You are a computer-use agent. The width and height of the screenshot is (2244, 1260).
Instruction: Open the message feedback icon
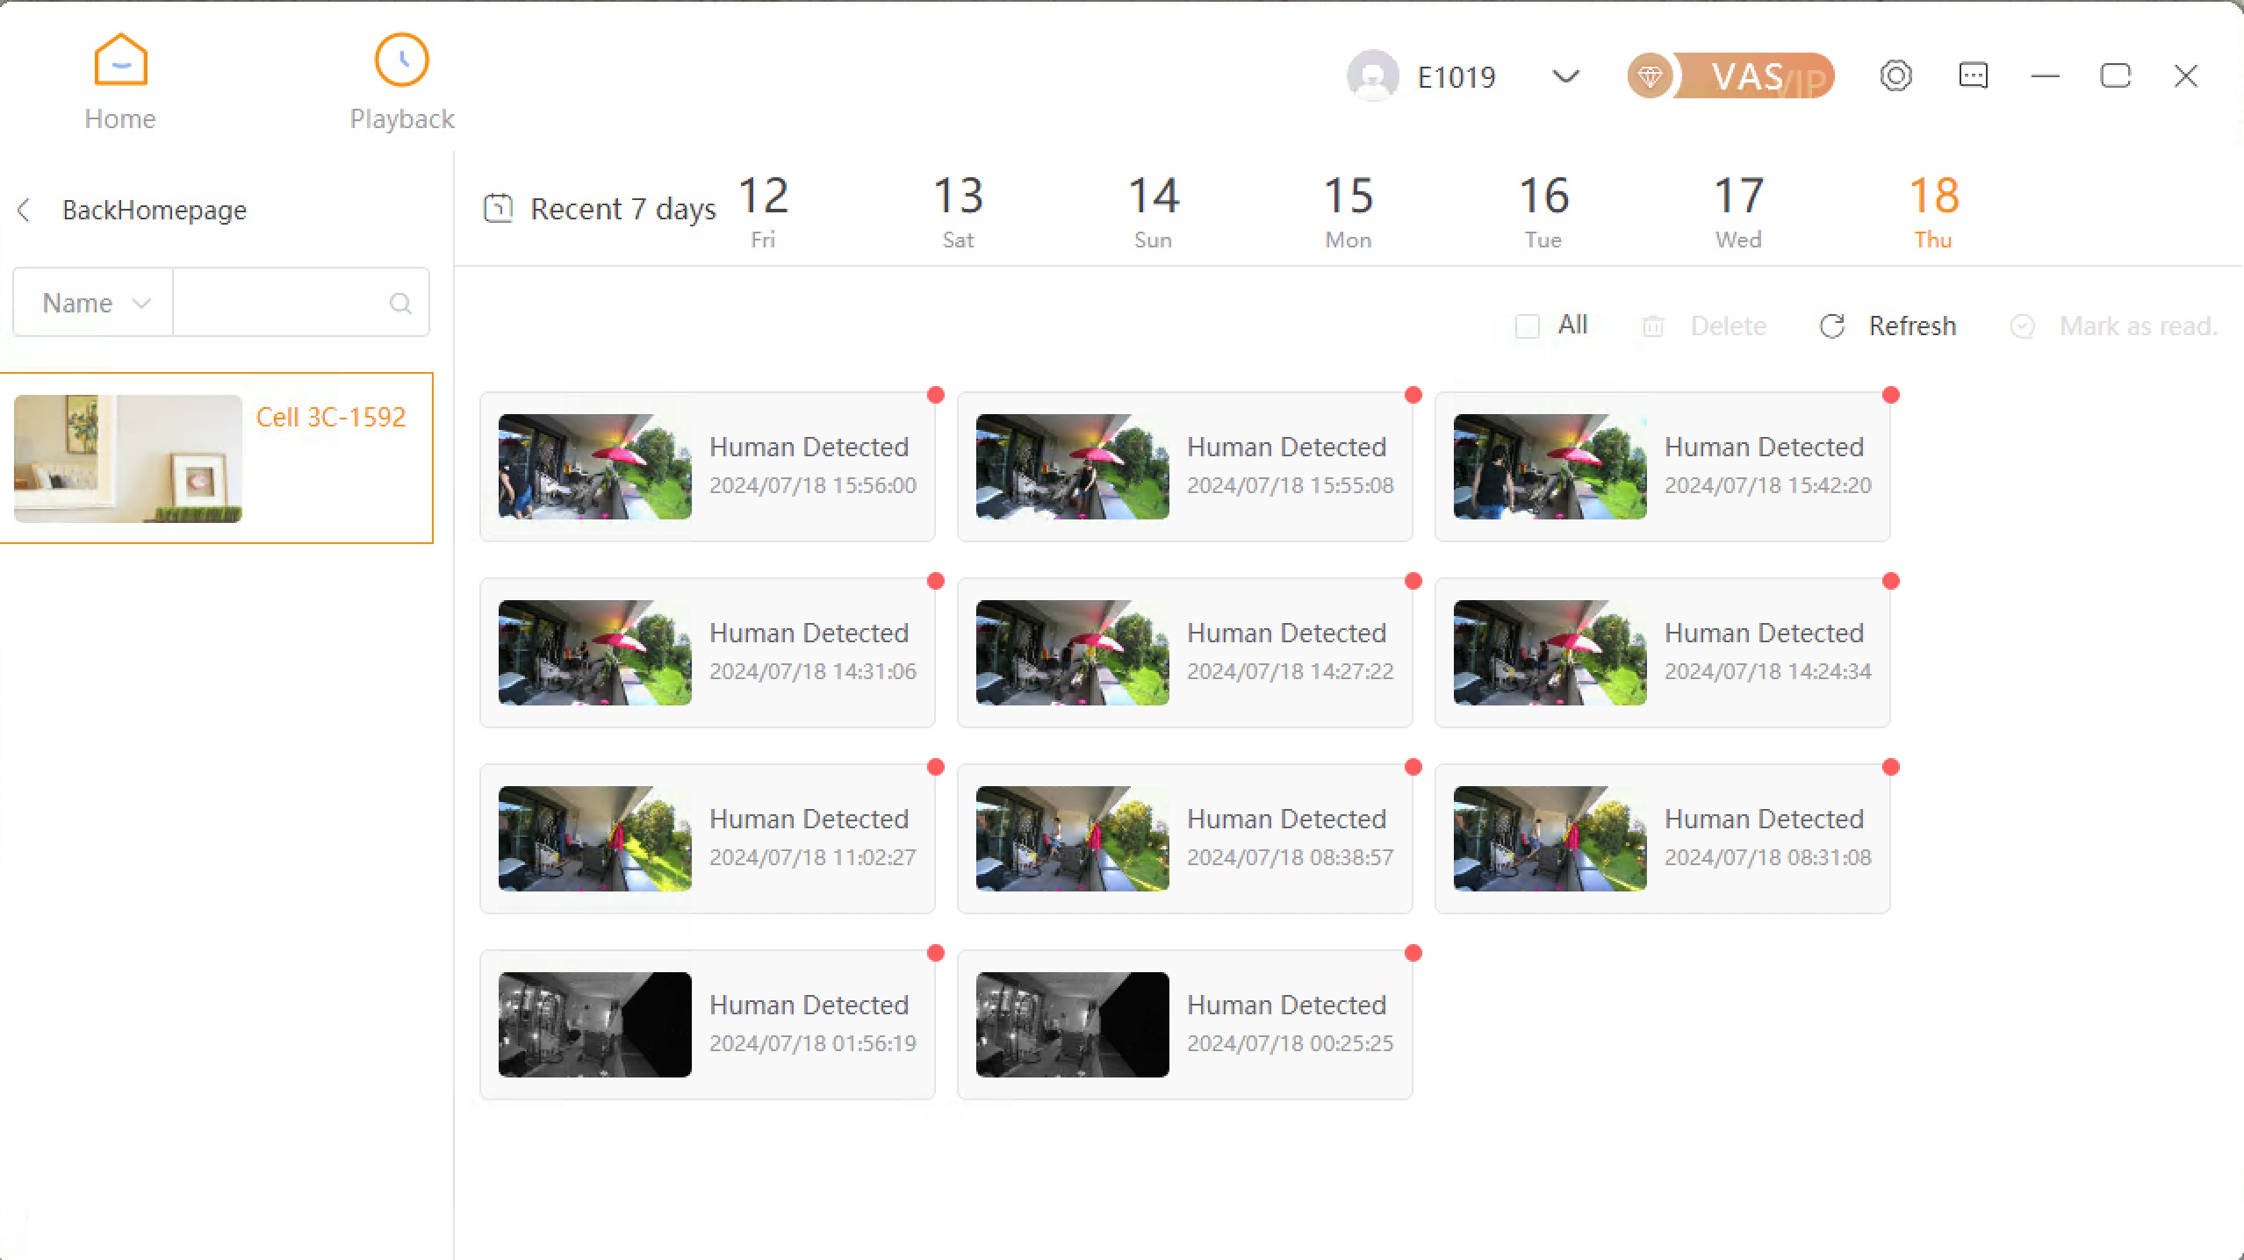[1973, 76]
